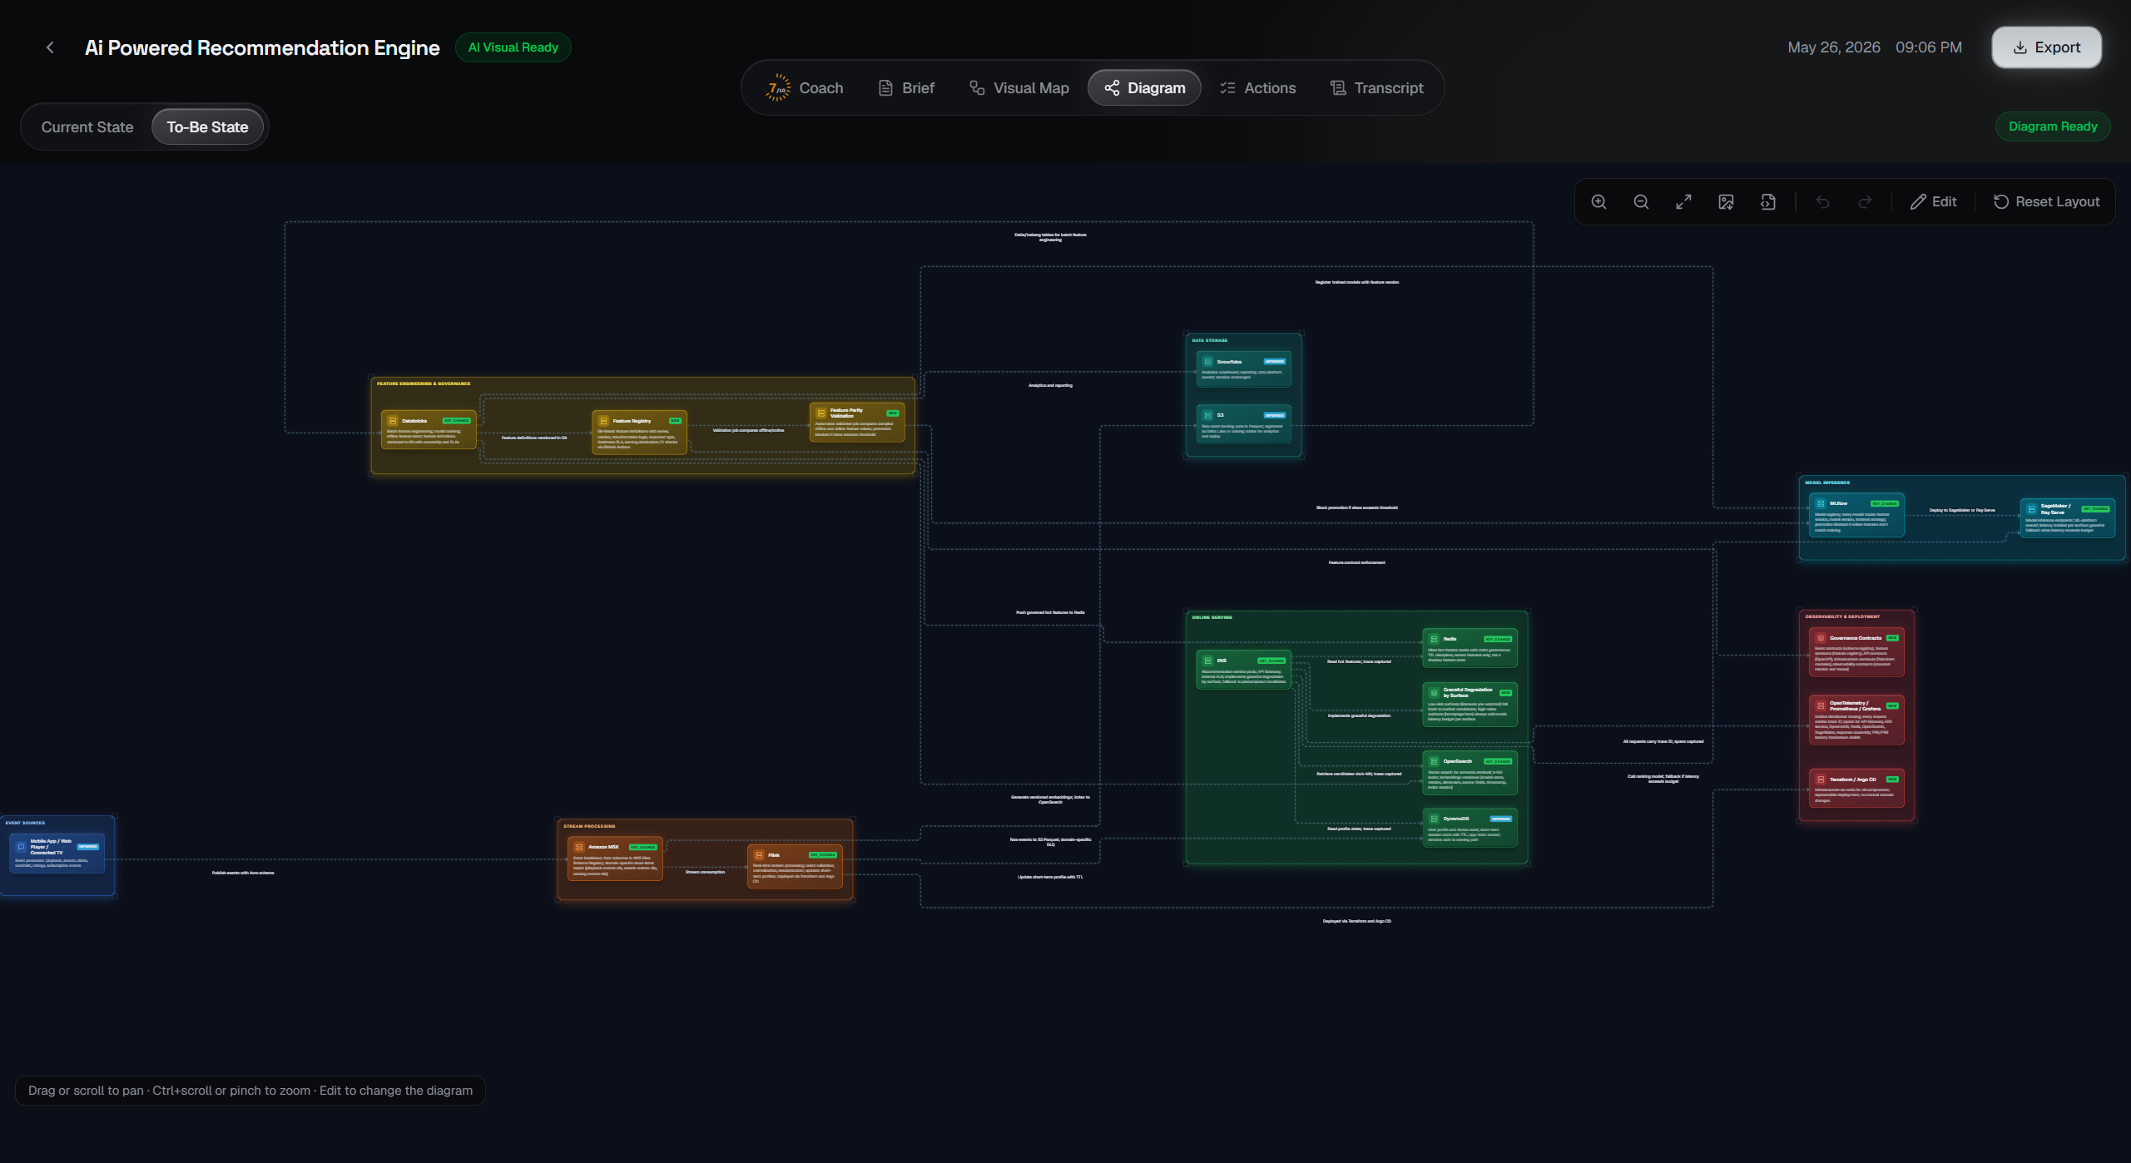The image size is (2131, 1163).
Task: Select the To-Be State view
Action: [x=207, y=127]
